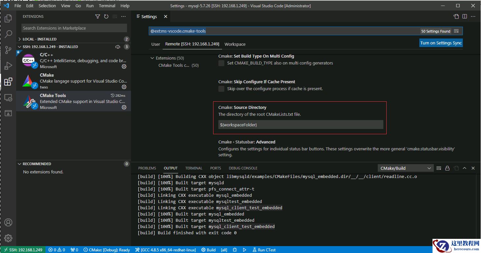Expand the Local - Installed section

pos(20,39)
